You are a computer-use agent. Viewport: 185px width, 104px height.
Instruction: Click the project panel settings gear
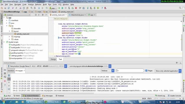click(x=43, y=15)
